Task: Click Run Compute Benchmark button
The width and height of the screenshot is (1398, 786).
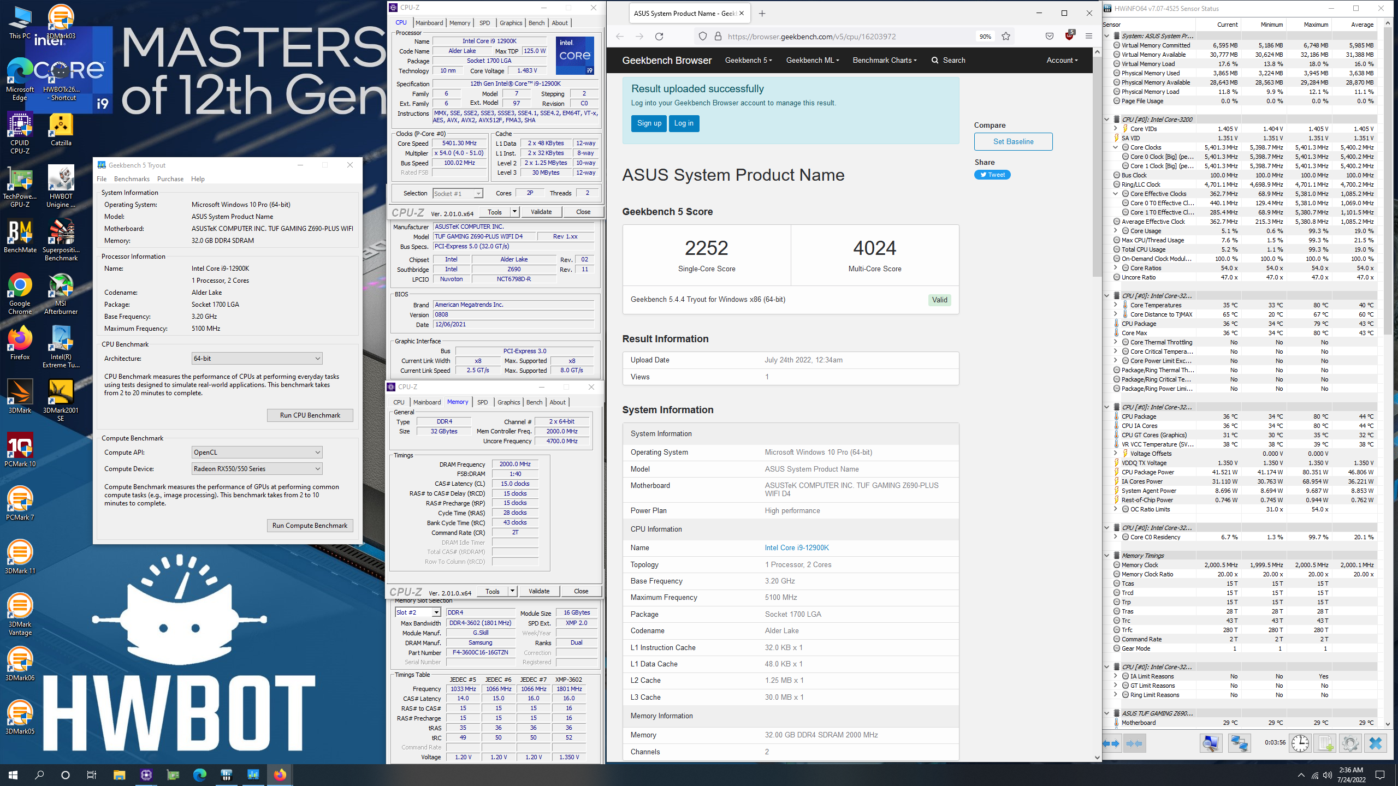Action: (x=310, y=526)
